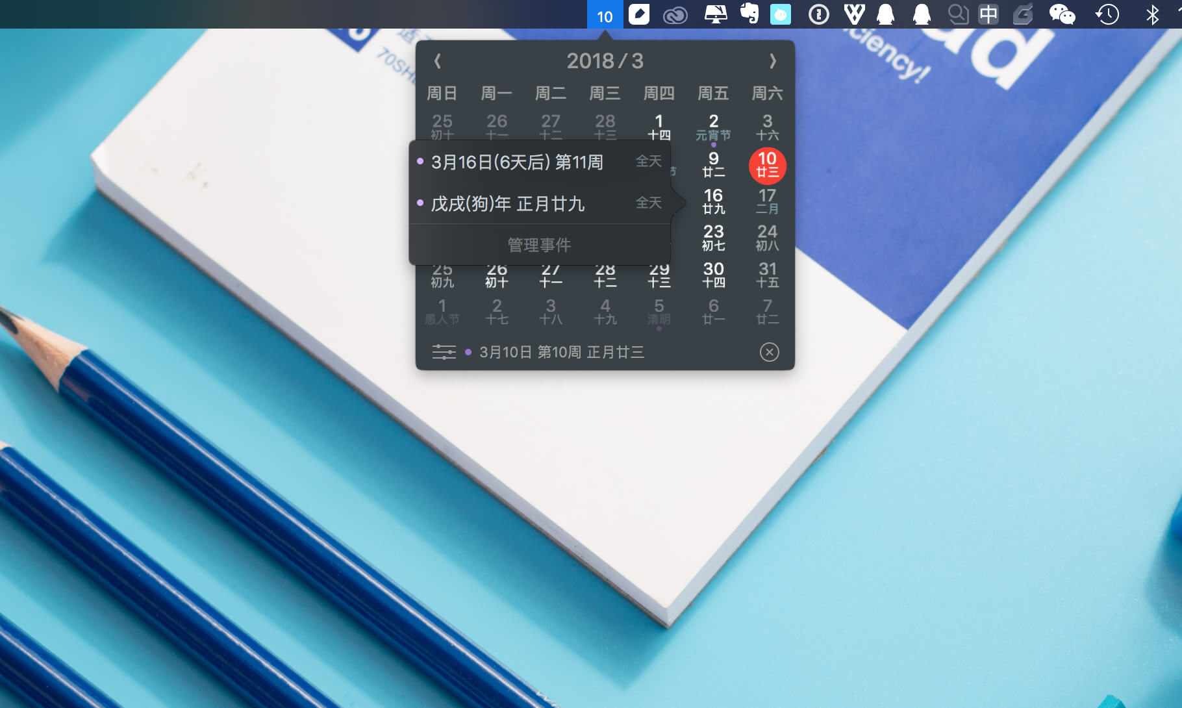This screenshot has height=708, width=1182.
Task: Click the light blue bird app icon
Action: (781, 14)
